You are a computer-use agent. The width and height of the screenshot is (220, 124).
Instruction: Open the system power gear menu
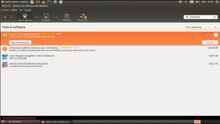[217, 2]
